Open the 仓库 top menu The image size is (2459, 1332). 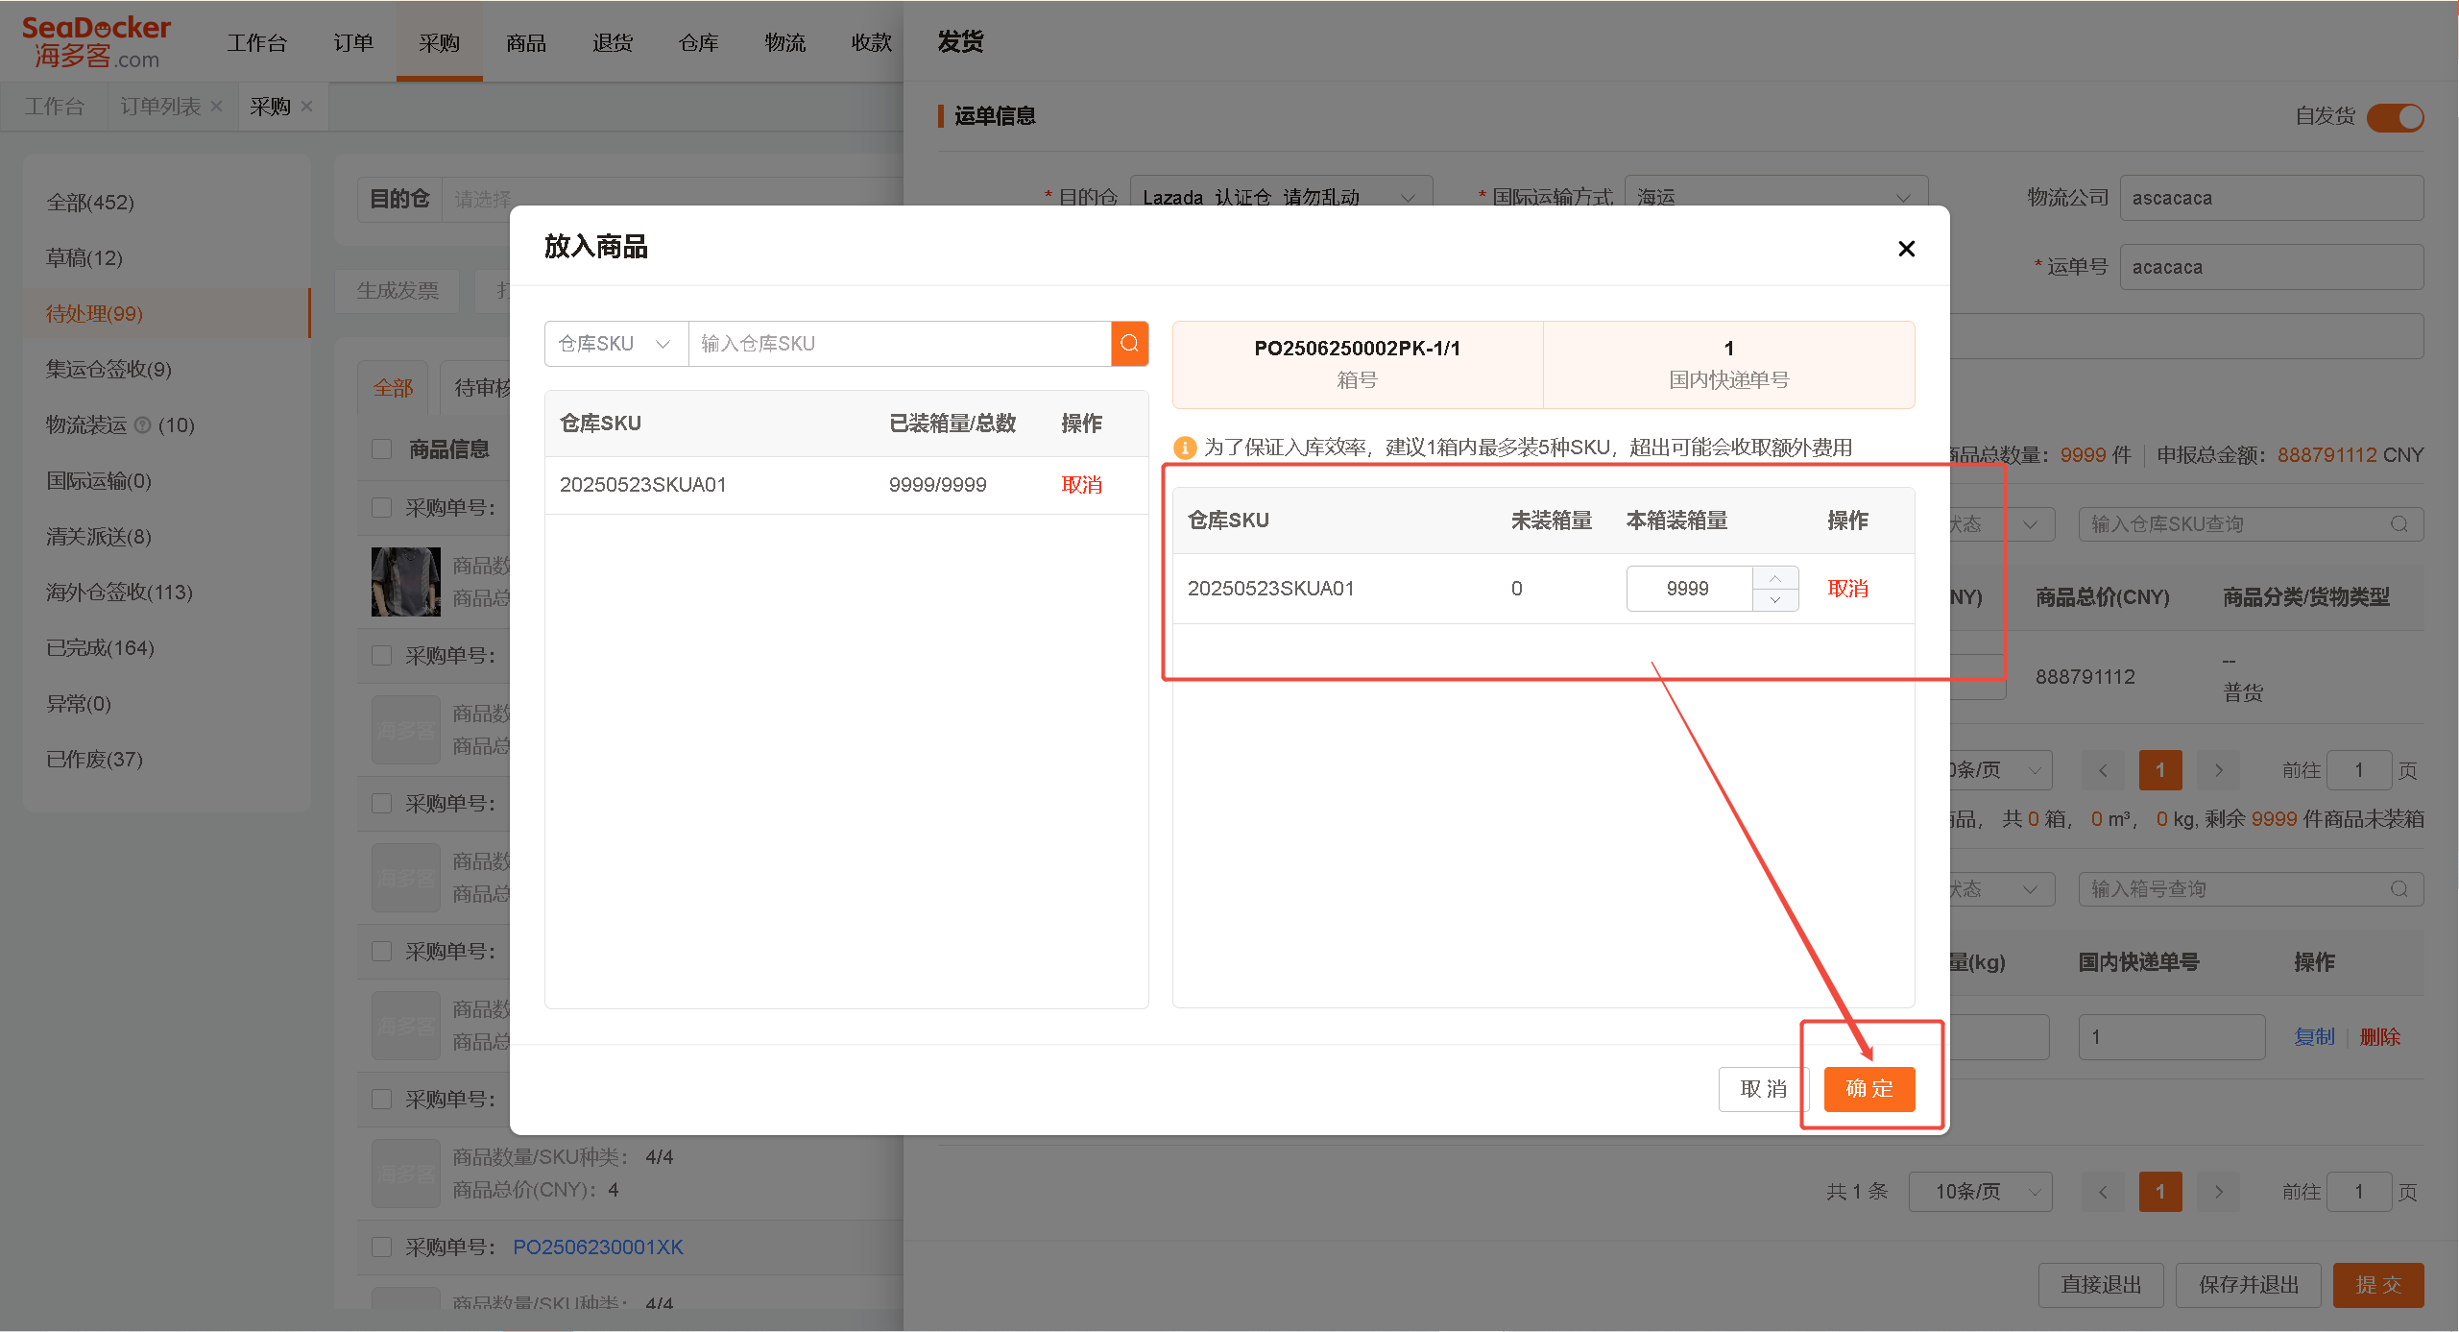[698, 43]
